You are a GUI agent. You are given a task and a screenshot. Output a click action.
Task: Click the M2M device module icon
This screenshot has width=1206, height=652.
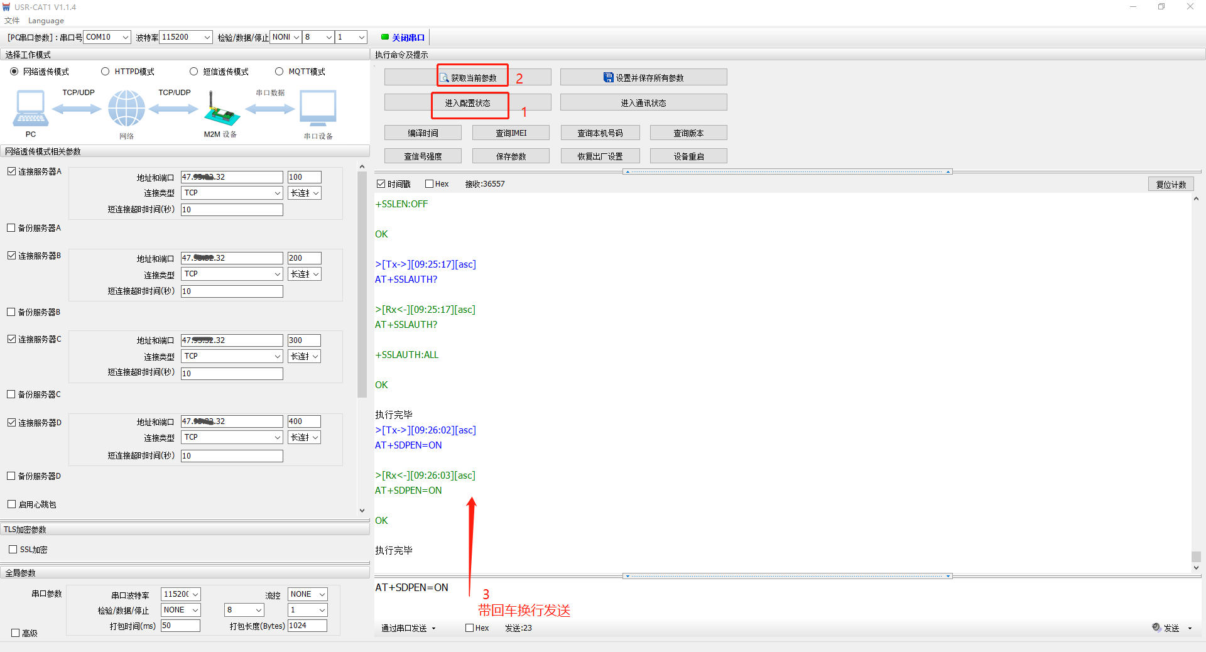pyautogui.click(x=220, y=111)
